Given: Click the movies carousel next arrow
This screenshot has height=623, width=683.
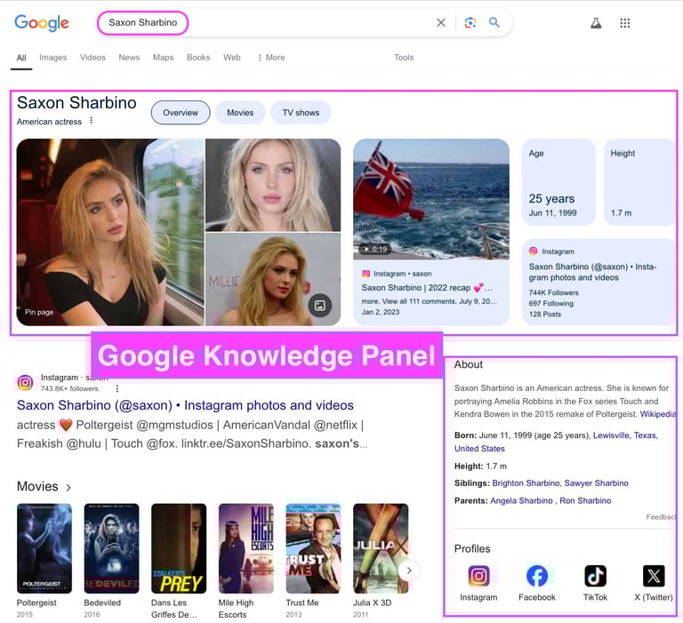Looking at the screenshot, I should 409,571.
